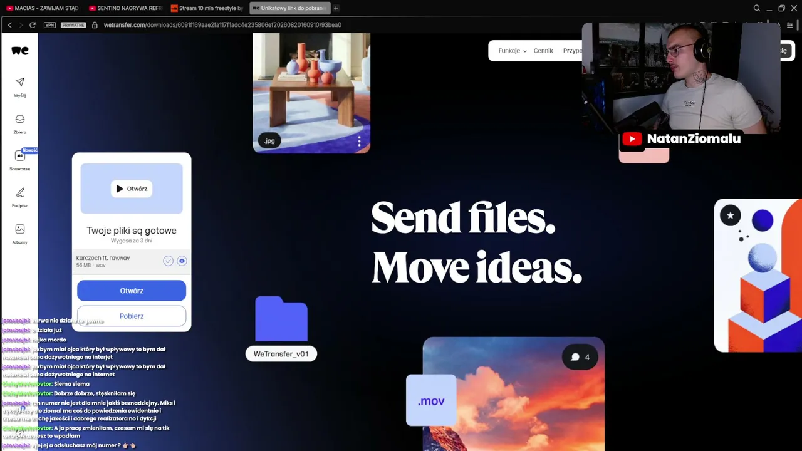Click the .jpg room image thumbnail
802x451 pixels.
tap(311, 93)
